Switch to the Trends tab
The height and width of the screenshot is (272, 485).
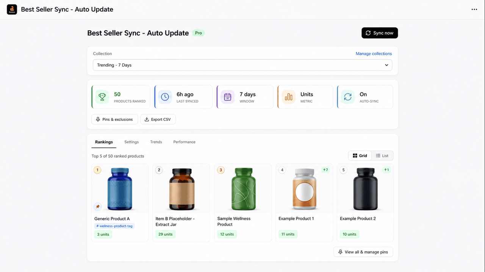156,142
